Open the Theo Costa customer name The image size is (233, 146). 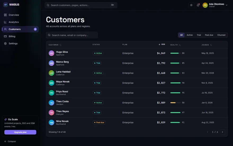[62, 101]
